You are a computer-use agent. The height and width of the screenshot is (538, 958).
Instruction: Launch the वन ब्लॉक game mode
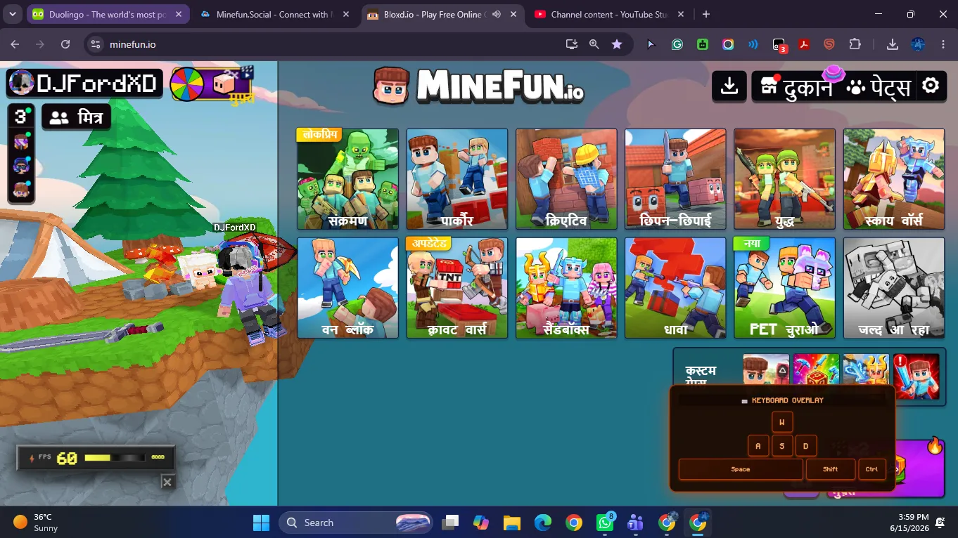[347, 288]
